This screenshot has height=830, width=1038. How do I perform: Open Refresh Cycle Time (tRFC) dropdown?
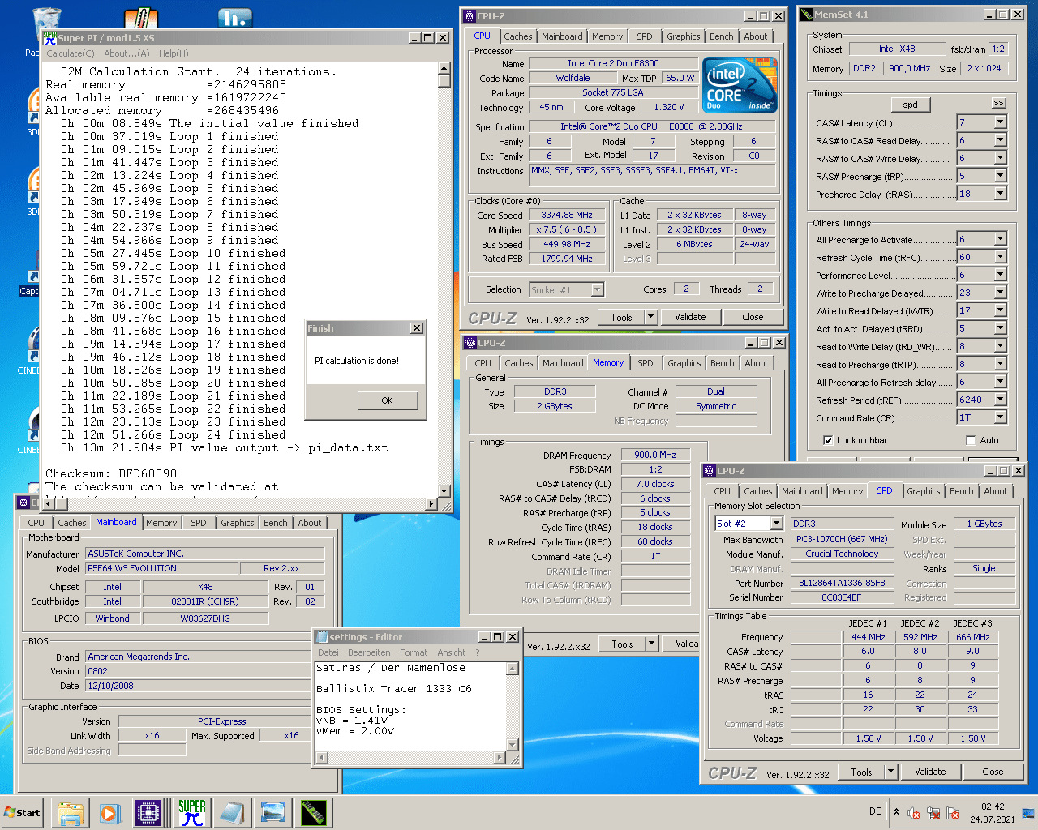coord(1000,257)
